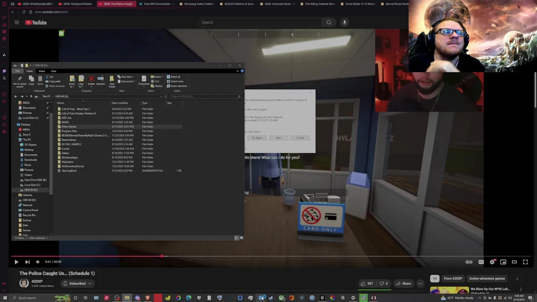This screenshot has width=537, height=302.
Task: Click the Share button under video
Action: click(x=404, y=284)
